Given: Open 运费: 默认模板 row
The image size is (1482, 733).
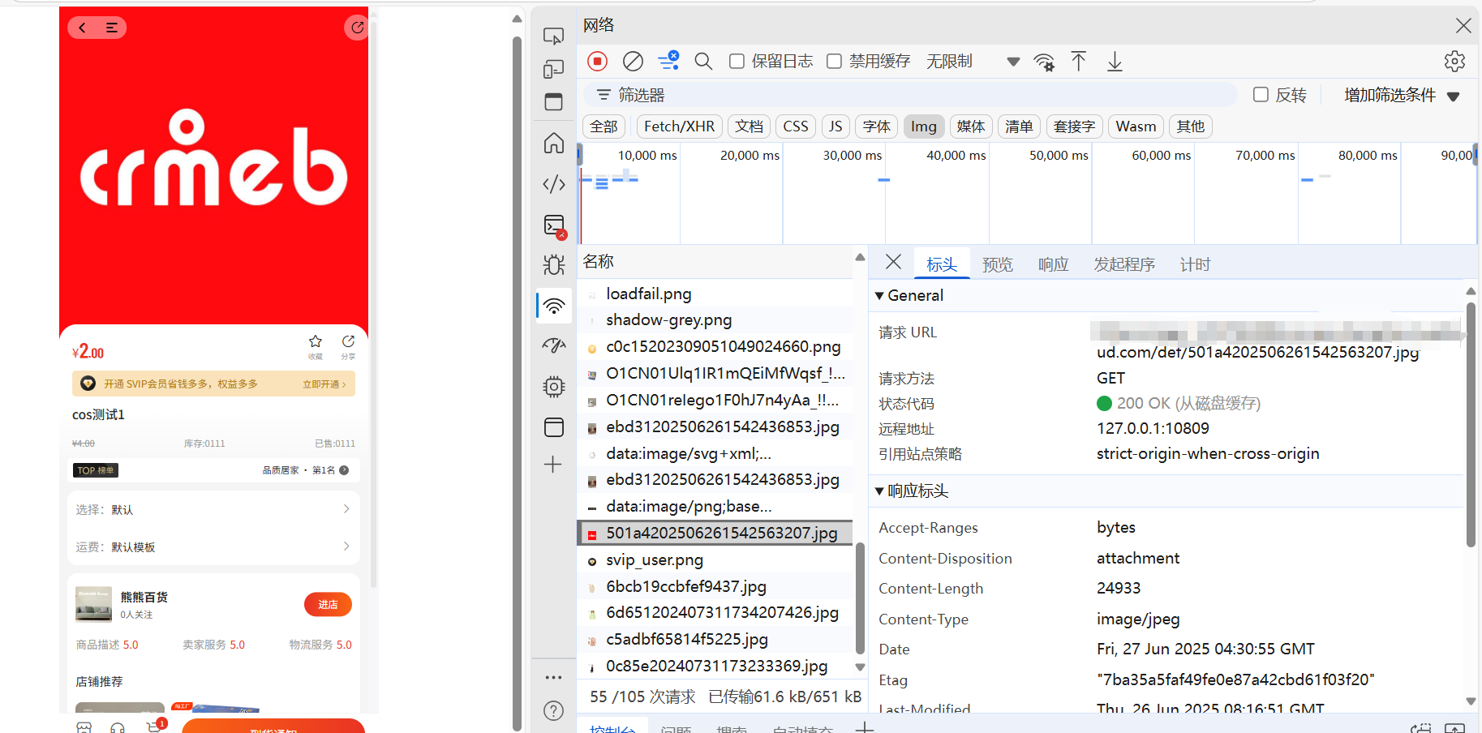Looking at the screenshot, I should [213, 547].
